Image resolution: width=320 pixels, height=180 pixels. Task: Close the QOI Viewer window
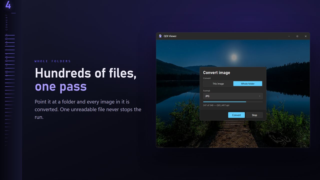(x=305, y=36)
